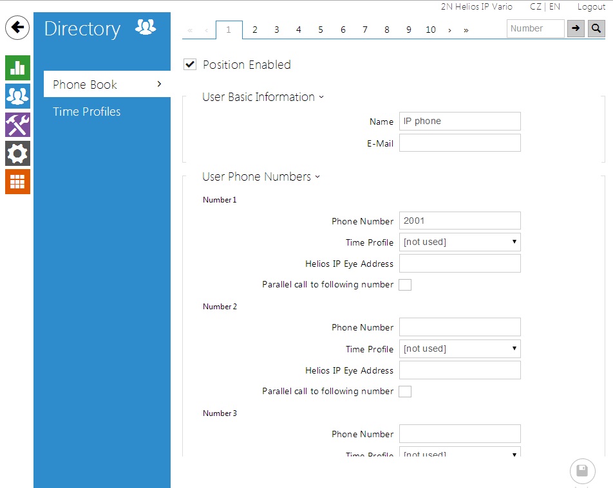
Task: Click the magnifier search icon
Action: (596, 28)
